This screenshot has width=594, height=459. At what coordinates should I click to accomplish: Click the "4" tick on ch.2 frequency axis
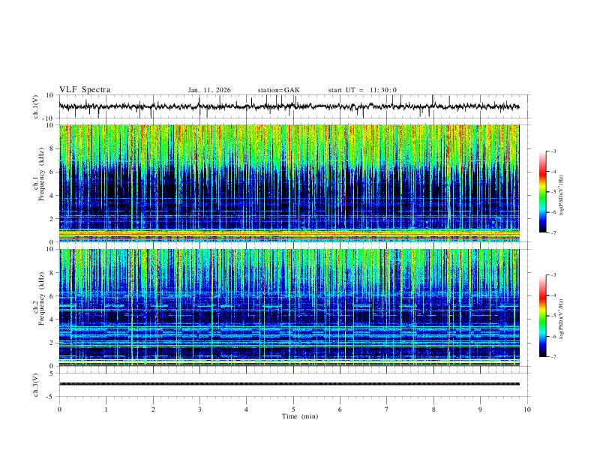click(x=52, y=319)
